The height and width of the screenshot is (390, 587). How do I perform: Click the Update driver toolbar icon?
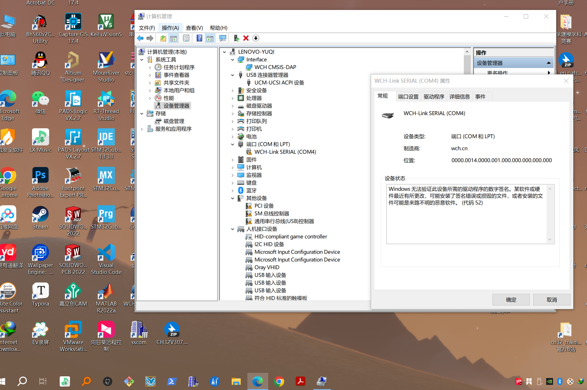coord(236,38)
